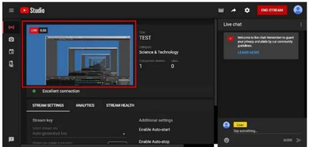Click the Science & Technology category text
Image resolution: width=309 pixels, height=147 pixels.
159,52
